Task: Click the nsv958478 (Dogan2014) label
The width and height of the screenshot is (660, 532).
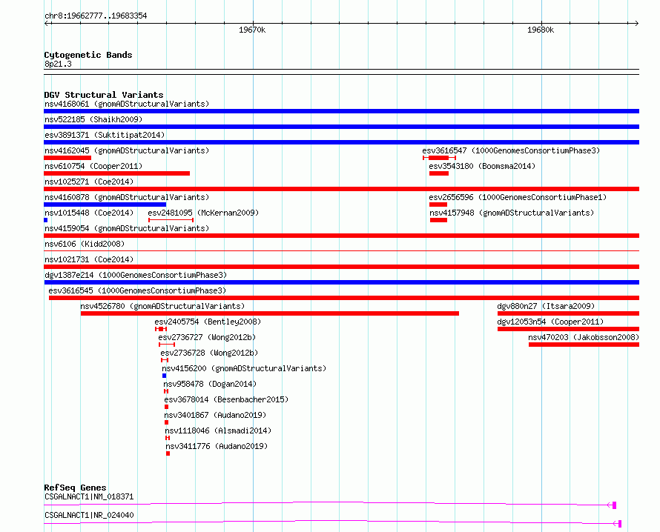Action: pos(210,384)
